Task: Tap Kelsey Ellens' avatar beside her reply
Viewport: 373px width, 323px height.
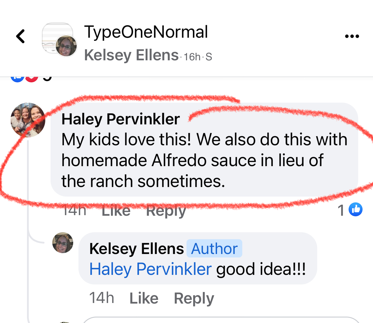Action: pos(63,243)
